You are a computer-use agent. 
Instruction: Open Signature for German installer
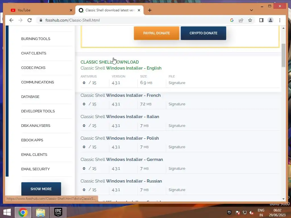(177, 168)
